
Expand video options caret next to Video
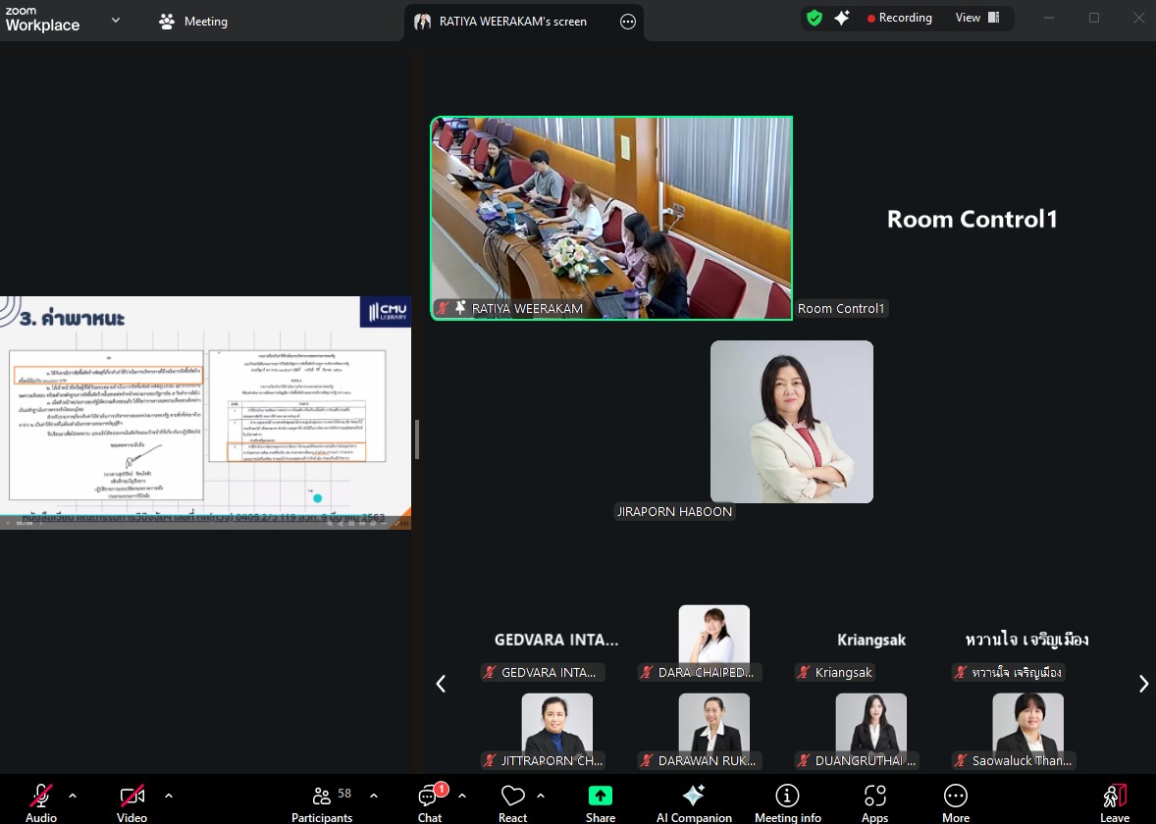point(169,796)
